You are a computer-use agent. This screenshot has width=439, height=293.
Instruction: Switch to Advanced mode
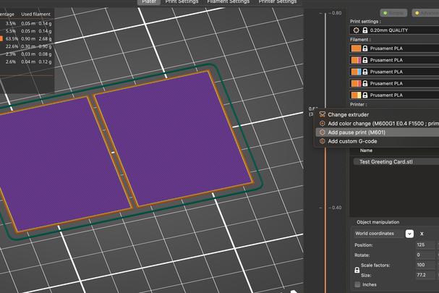[425, 13]
